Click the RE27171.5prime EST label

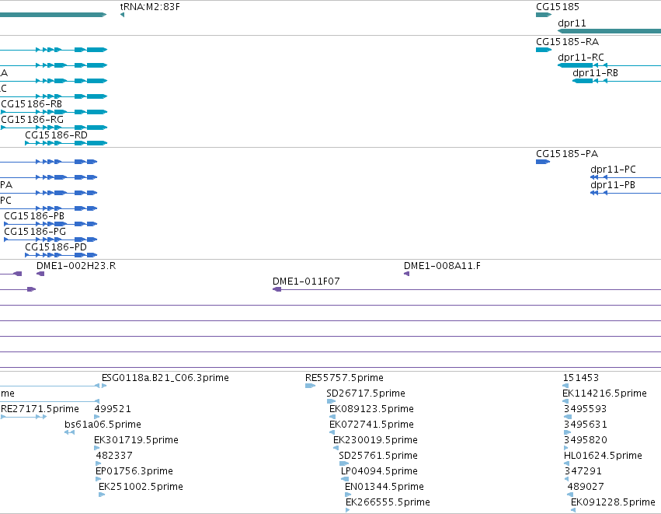click(x=40, y=409)
